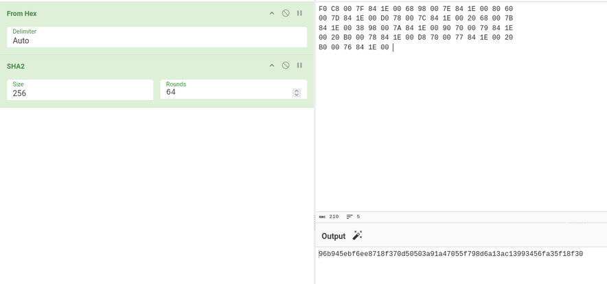The height and width of the screenshot is (284, 607).
Task: Click the From Hex operation title
Action: click(x=22, y=14)
